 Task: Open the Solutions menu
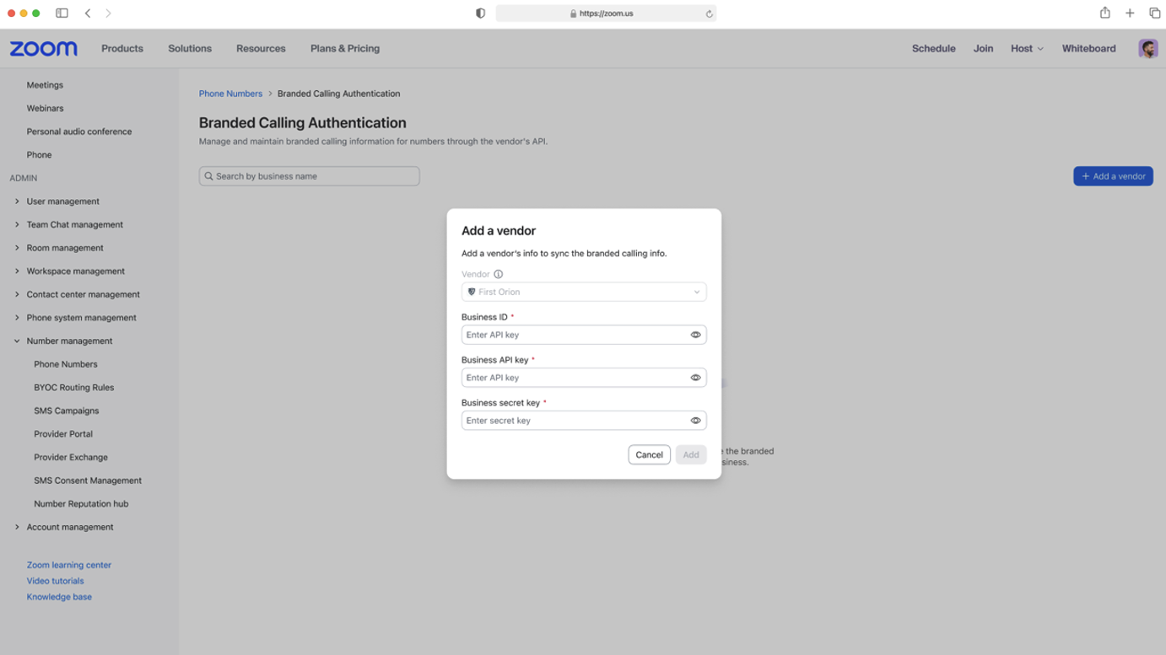click(x=190, y=49)
